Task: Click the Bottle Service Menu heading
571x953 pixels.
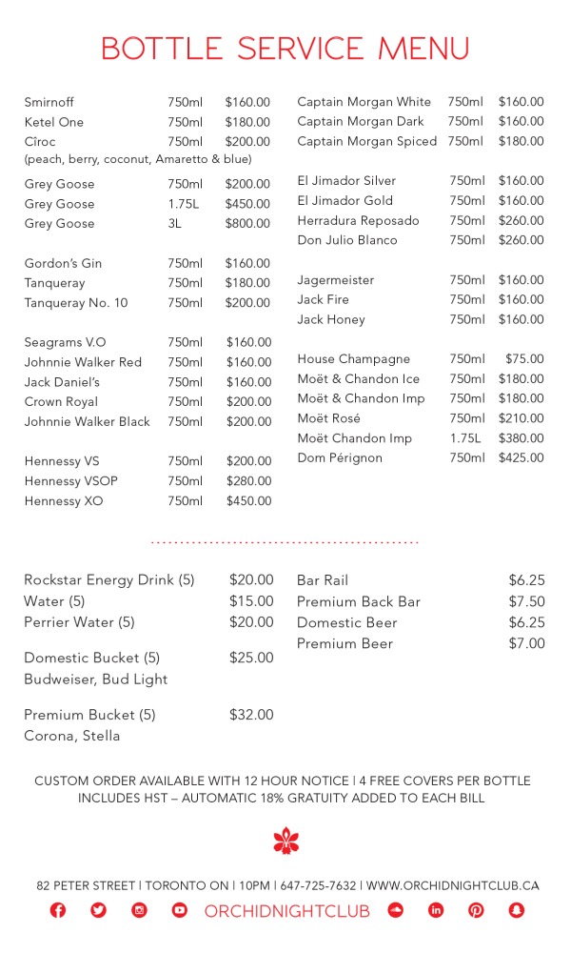Action: [x=285, y=49]
